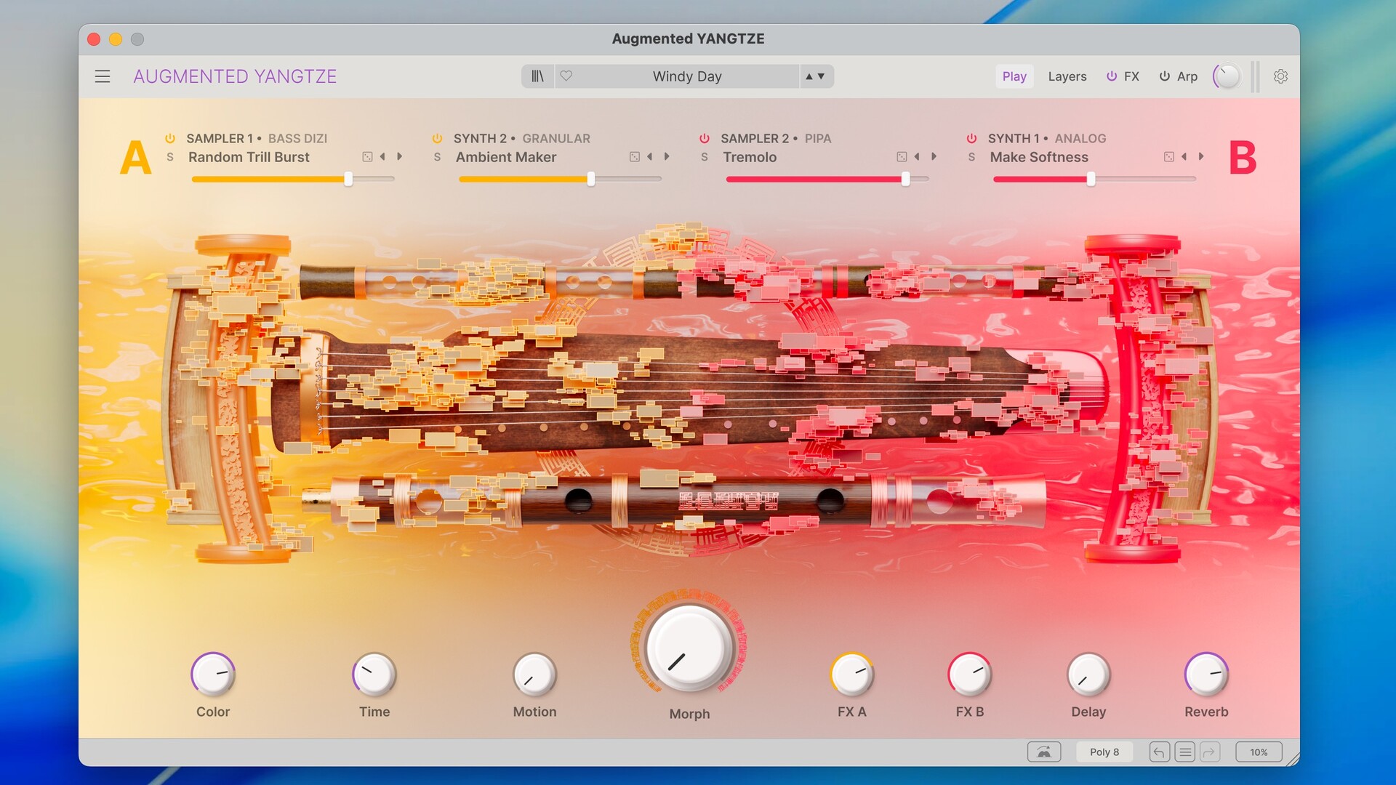The width and height of the screenshot is (1396, 785).
Task: Open Make Softness preset name
Action: [1039, 157]
